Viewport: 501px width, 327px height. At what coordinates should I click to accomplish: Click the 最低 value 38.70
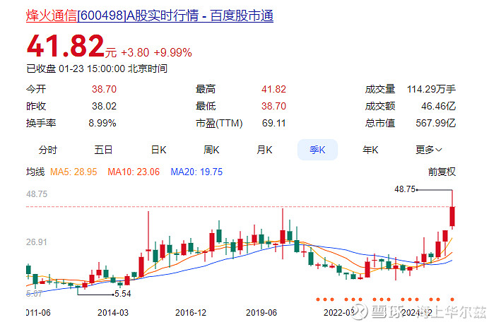pos(274,106)
